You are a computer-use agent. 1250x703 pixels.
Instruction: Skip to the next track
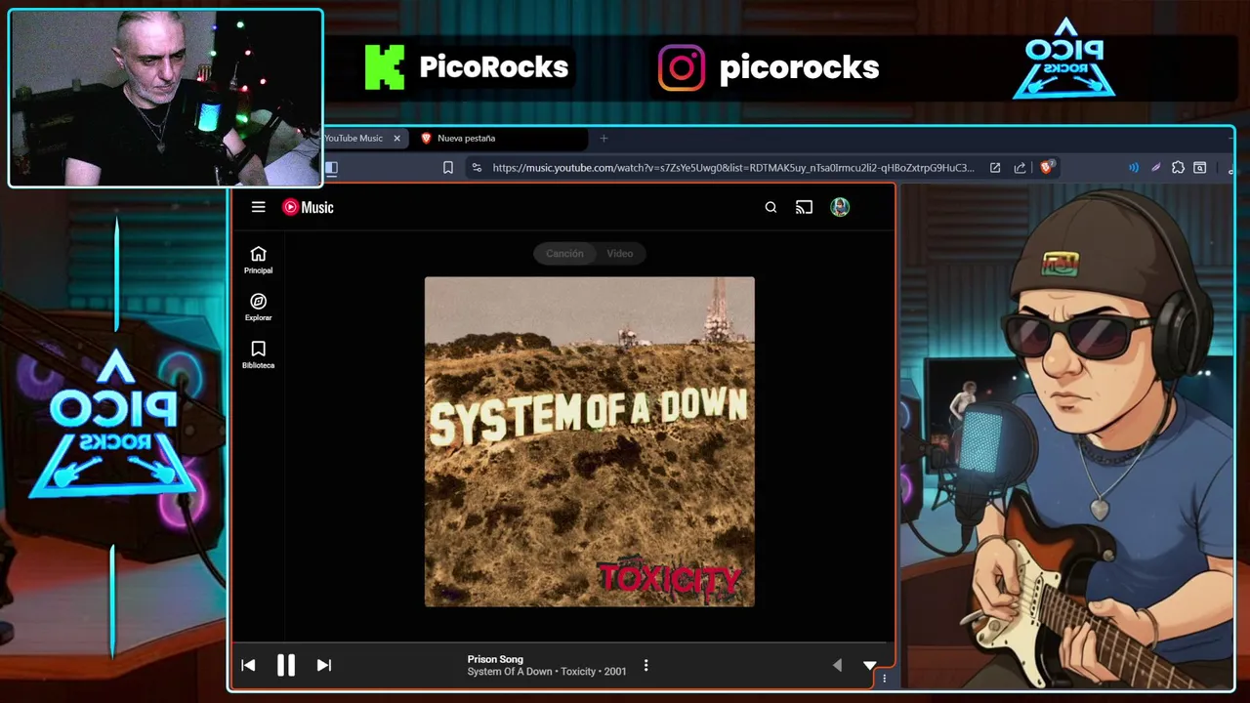(x=324, y=665)
